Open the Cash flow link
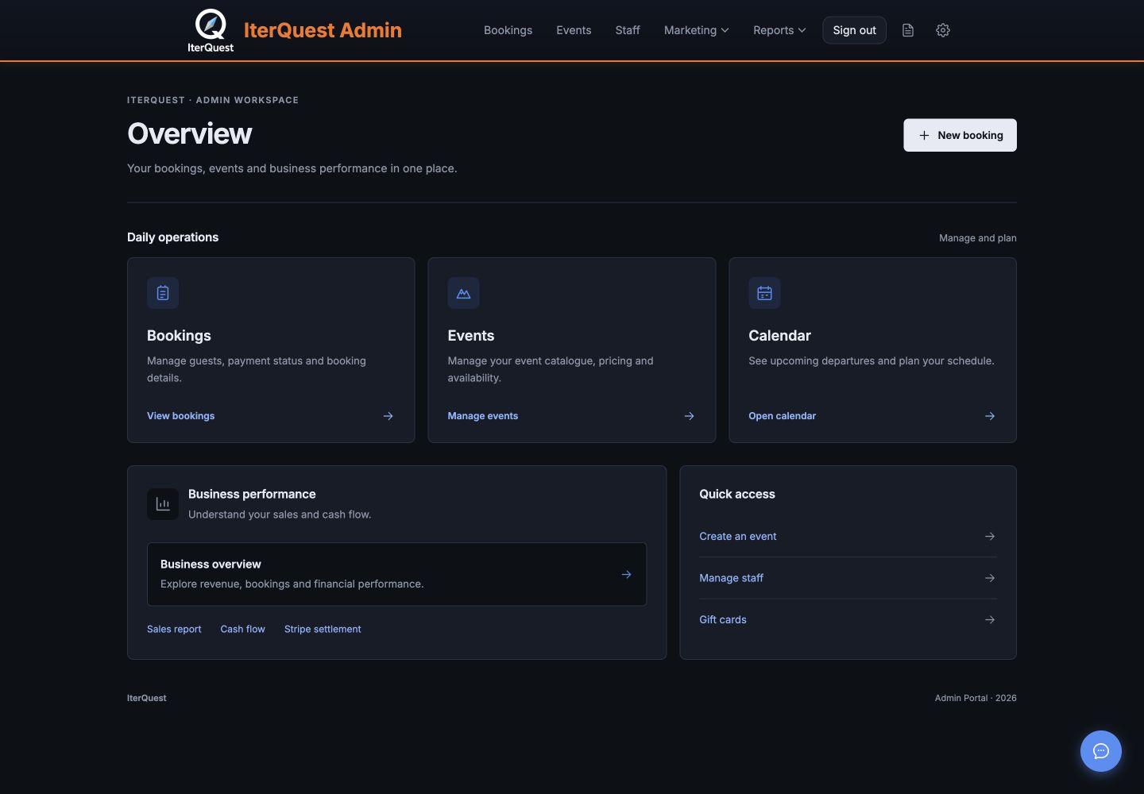 pyautogui.click(x=243, y=629)
